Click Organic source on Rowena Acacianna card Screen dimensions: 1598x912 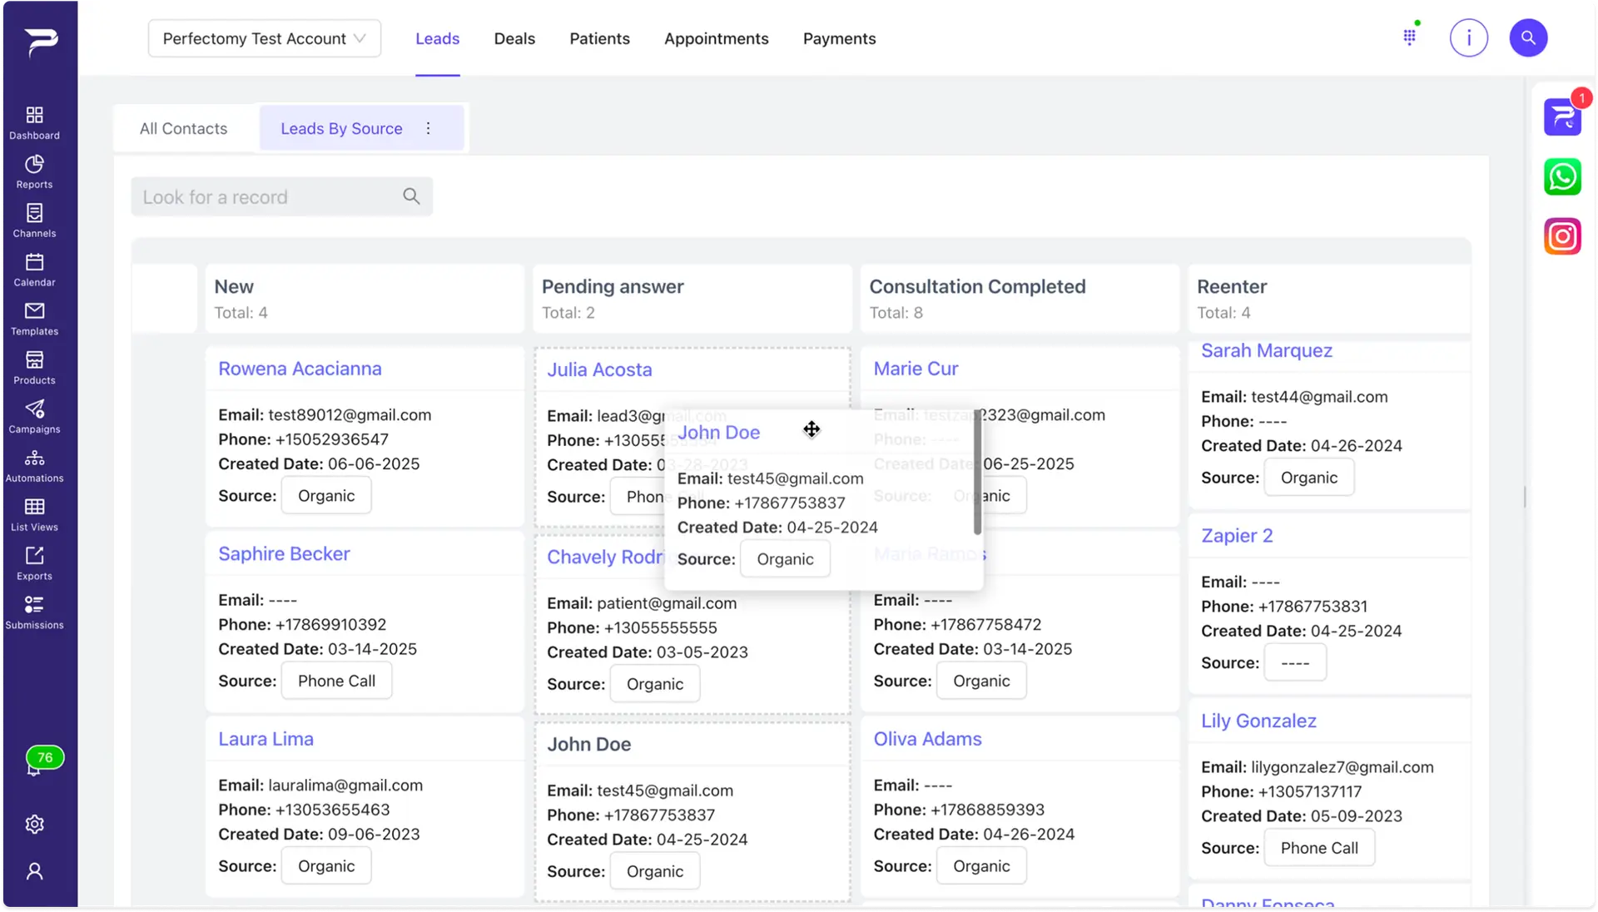[326, 495]
